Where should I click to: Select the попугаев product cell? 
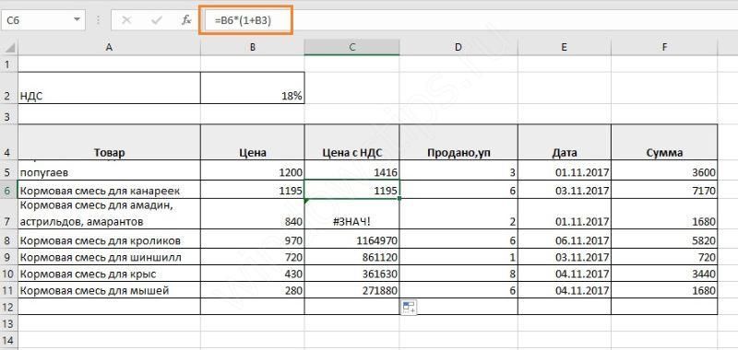click(x=109, y=170)
